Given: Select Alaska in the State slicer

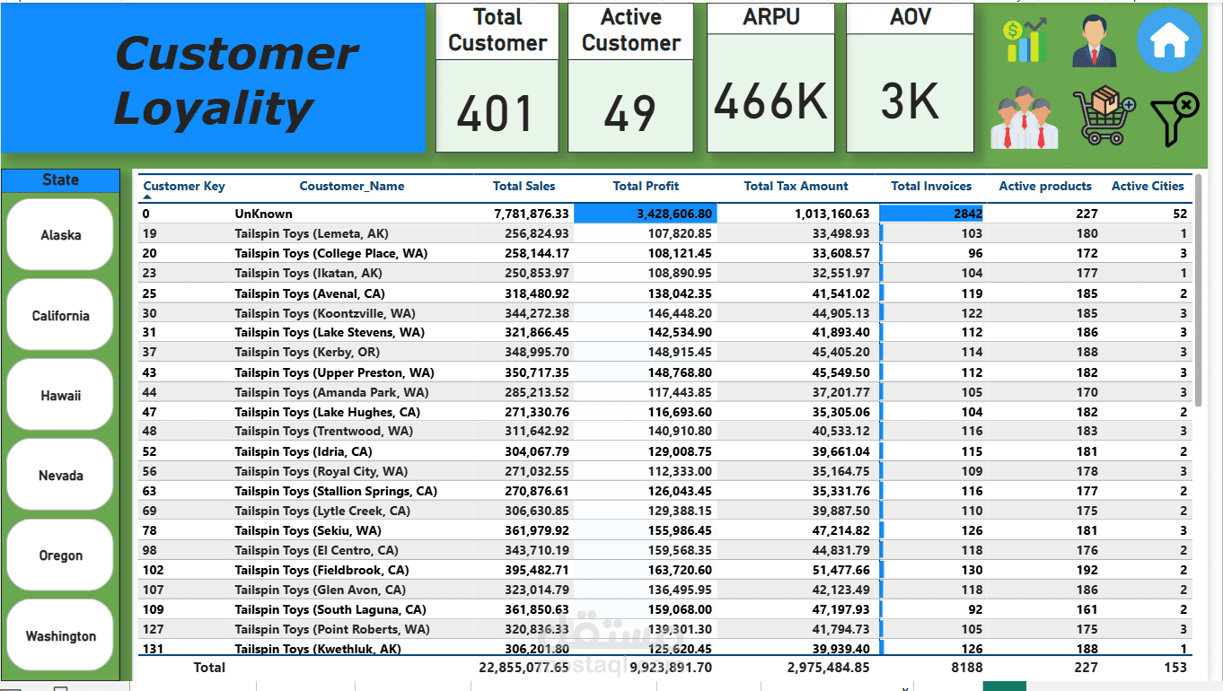Looking at the screenshot, I should (60, 235).
